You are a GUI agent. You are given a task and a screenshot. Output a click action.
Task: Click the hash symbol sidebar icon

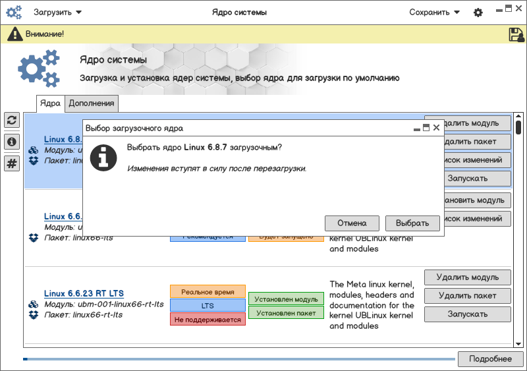[11, 163]
